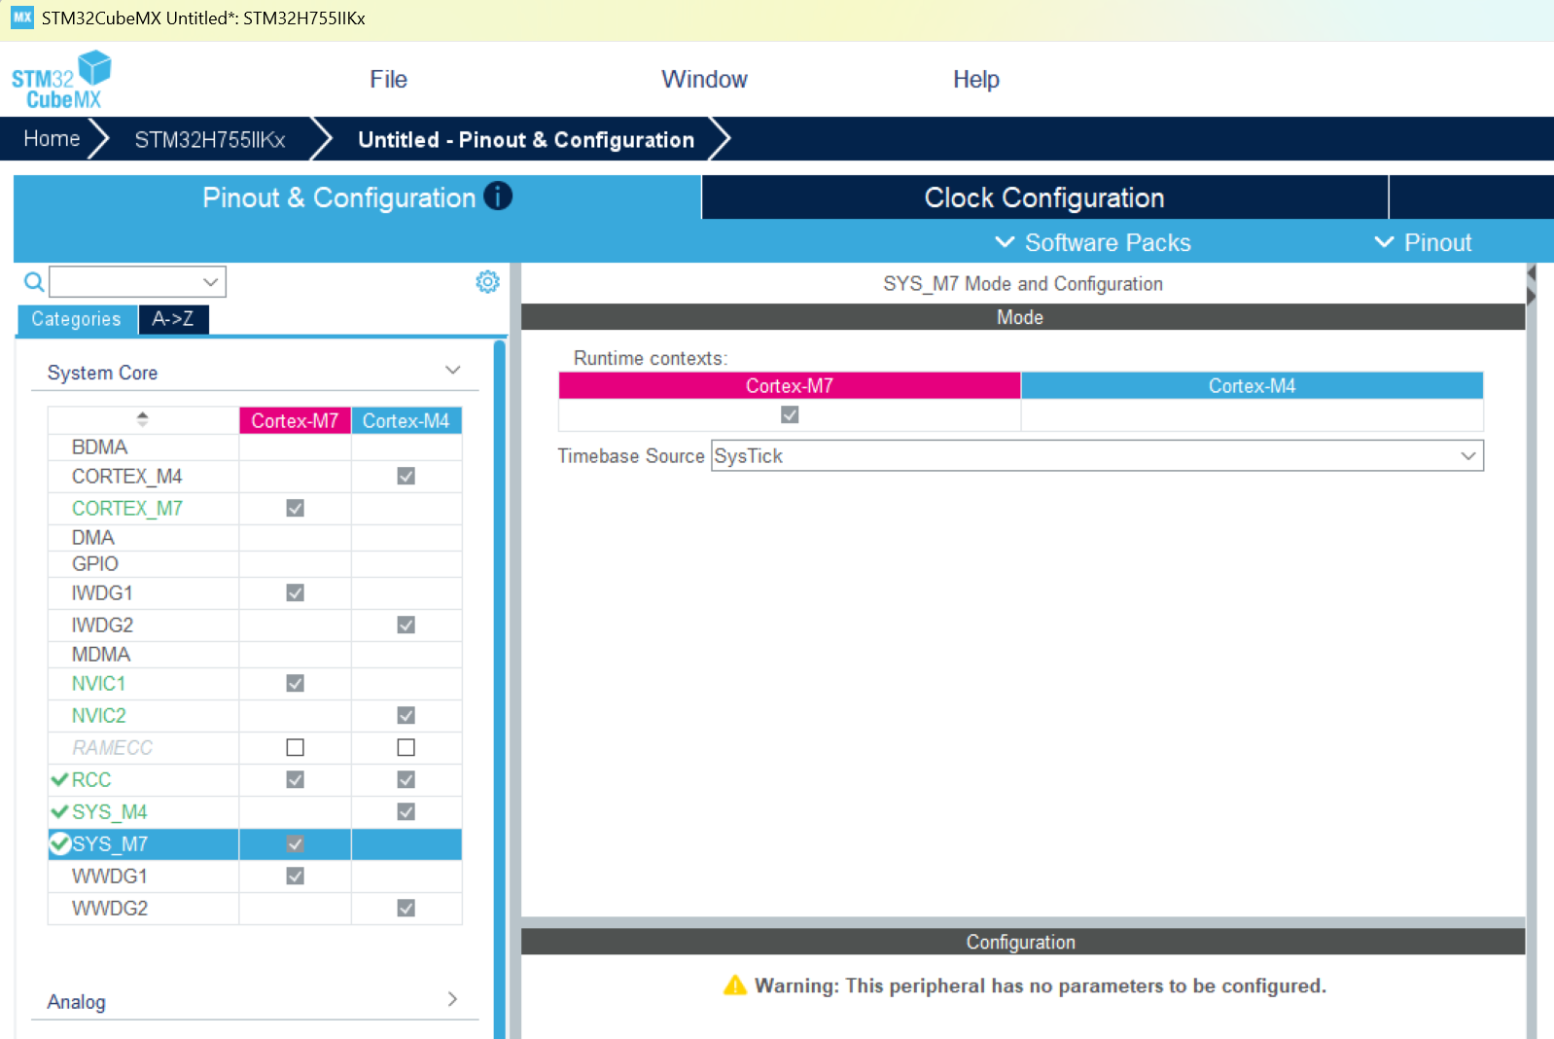Viewport: 1554px width, 1039px height.
Task: Toggle the IWDG1 Cortex-M7 checkbox
Action: [296, 592]
